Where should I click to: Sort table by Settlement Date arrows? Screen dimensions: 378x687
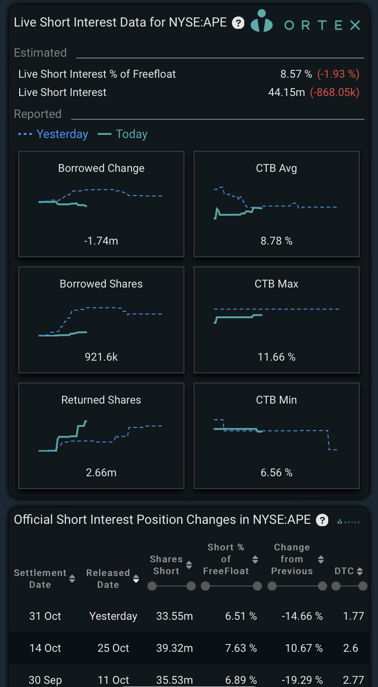click(72, 579)
